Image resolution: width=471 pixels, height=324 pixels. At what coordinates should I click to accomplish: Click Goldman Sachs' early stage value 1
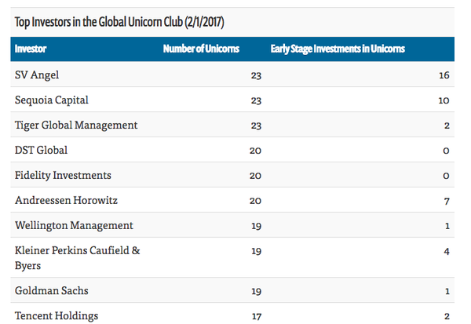447,291
